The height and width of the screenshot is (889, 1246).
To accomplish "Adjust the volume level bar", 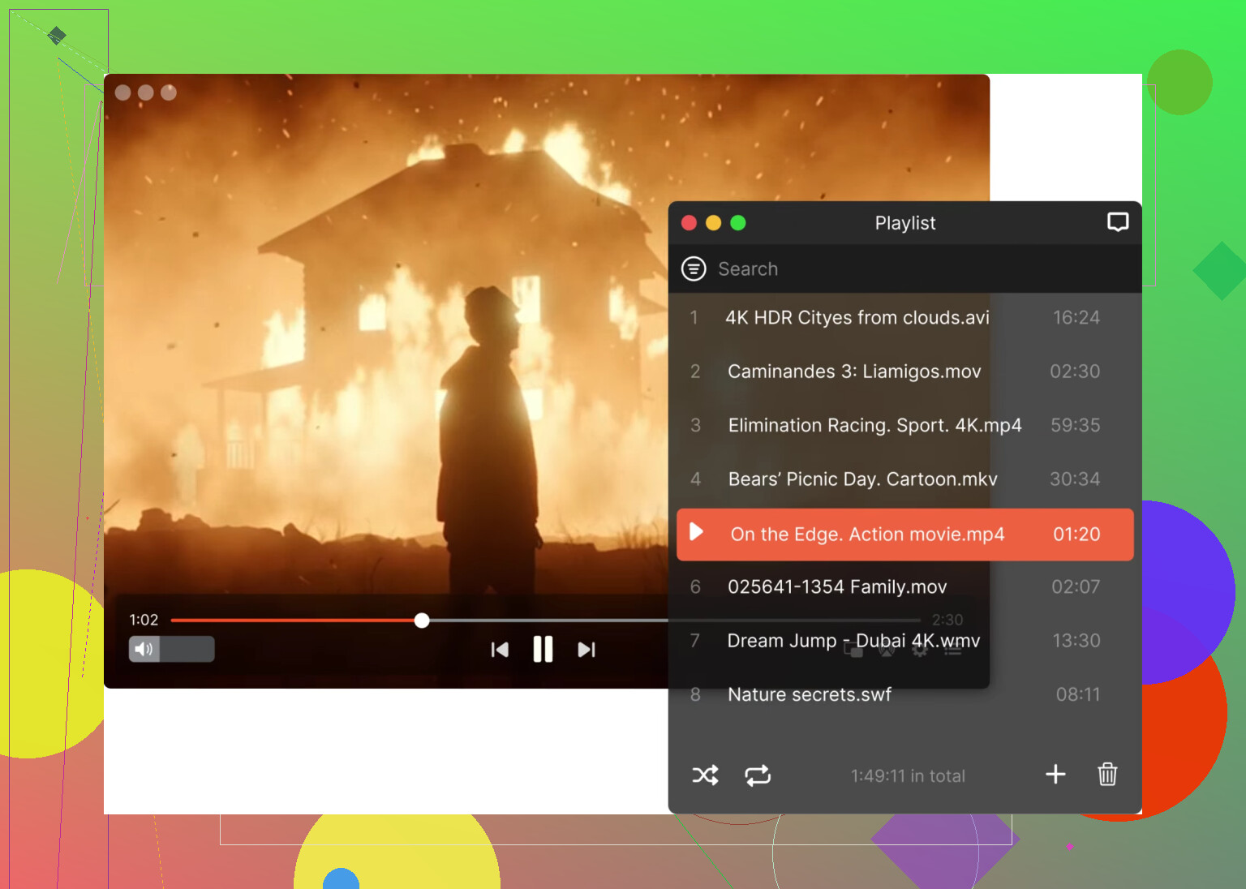I will [187, 649].
